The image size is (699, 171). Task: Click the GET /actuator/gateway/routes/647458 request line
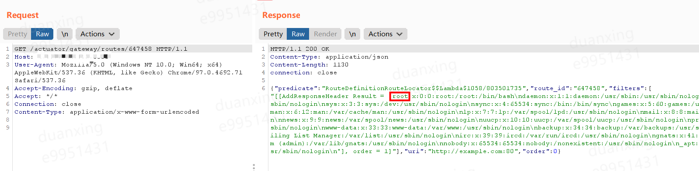tap(101, 49)
